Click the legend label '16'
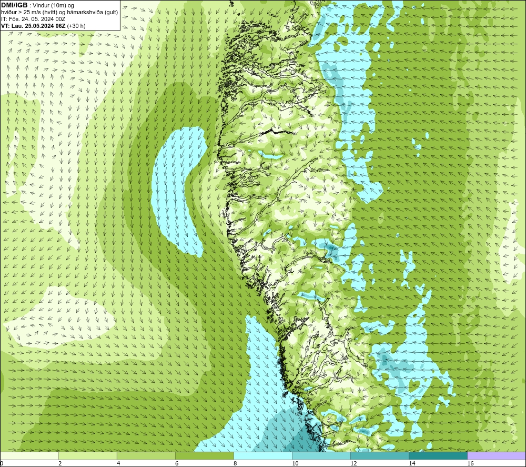526x467 pixels. pyautogui.click(x=470, y=464)
